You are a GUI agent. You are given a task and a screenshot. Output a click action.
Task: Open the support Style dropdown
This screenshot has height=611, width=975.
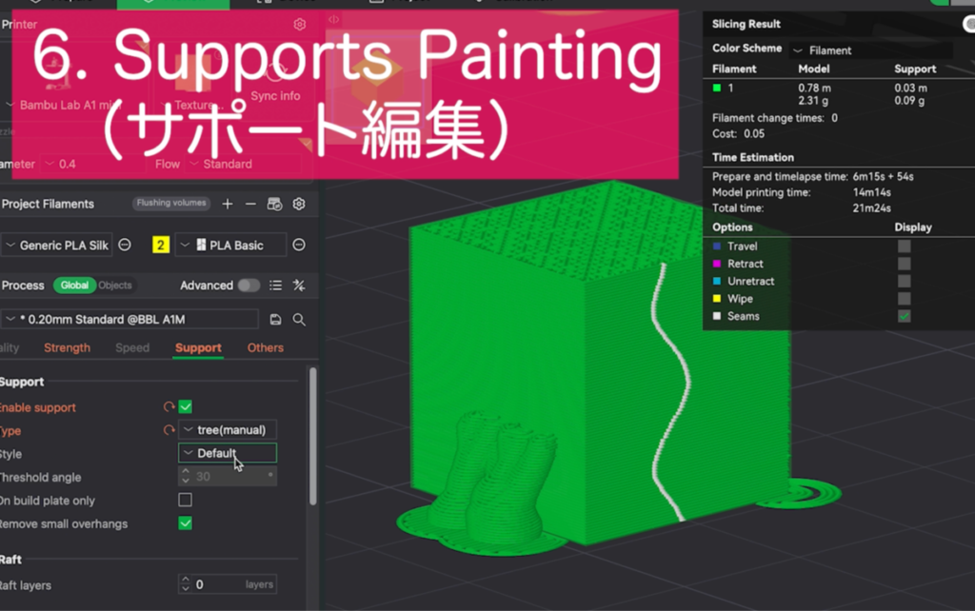[x=228, y=453]
